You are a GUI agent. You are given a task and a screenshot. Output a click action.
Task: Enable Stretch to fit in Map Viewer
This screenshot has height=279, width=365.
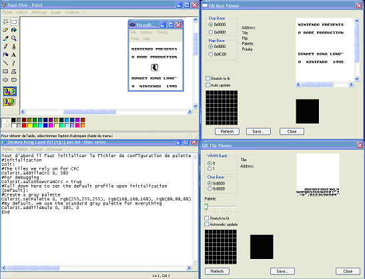click(208, 79)
